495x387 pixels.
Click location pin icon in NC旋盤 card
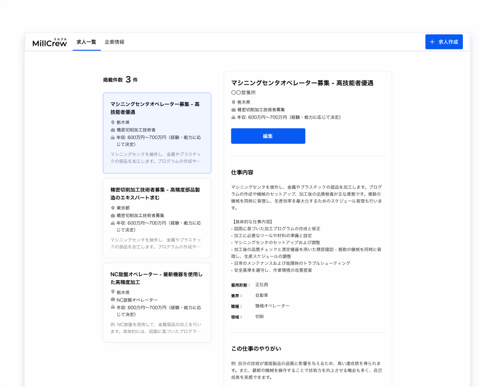[x=113, y=292]
